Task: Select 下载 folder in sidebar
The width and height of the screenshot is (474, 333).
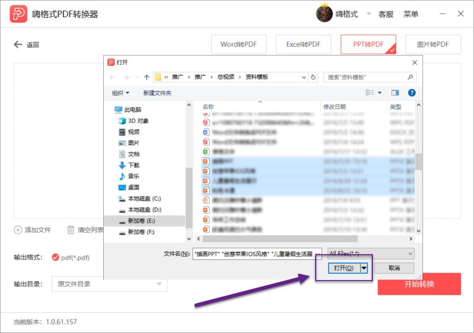Action: [x=129, y=165]
